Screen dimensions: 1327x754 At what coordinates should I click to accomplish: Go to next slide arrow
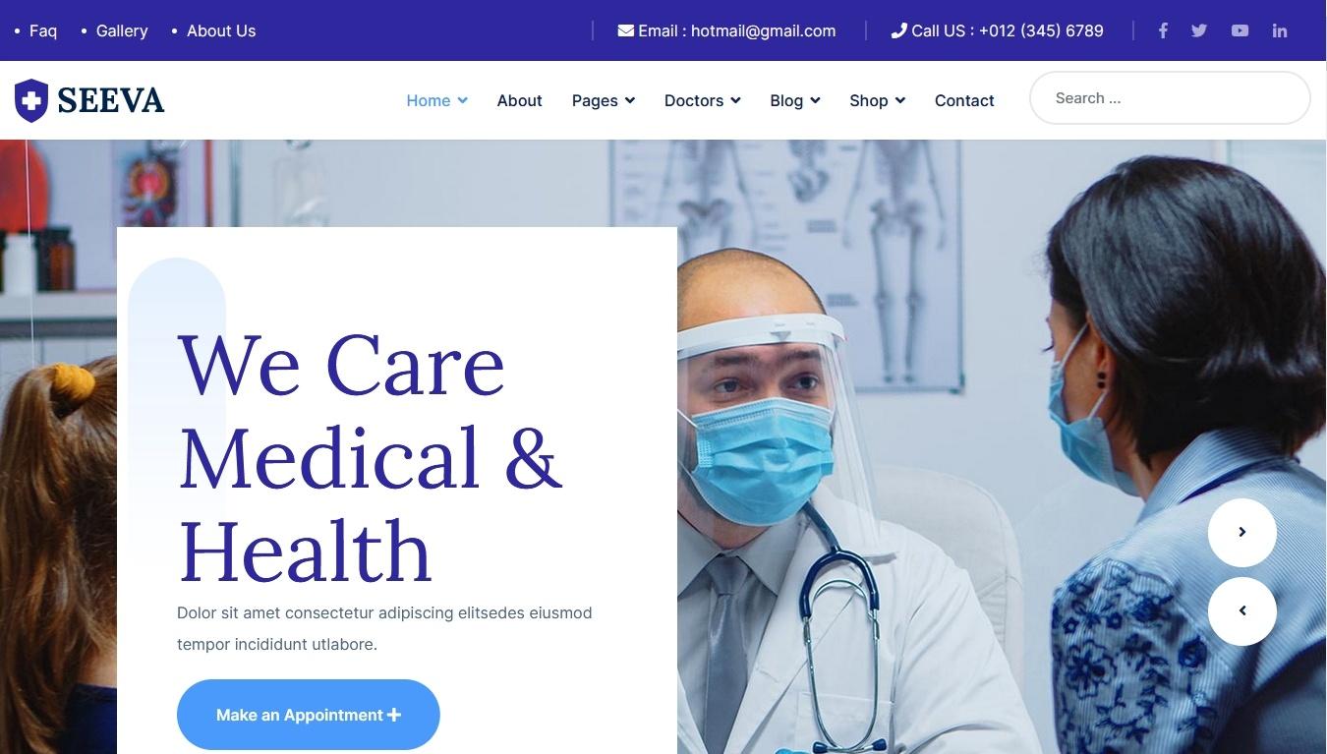tap(1242, 532)
